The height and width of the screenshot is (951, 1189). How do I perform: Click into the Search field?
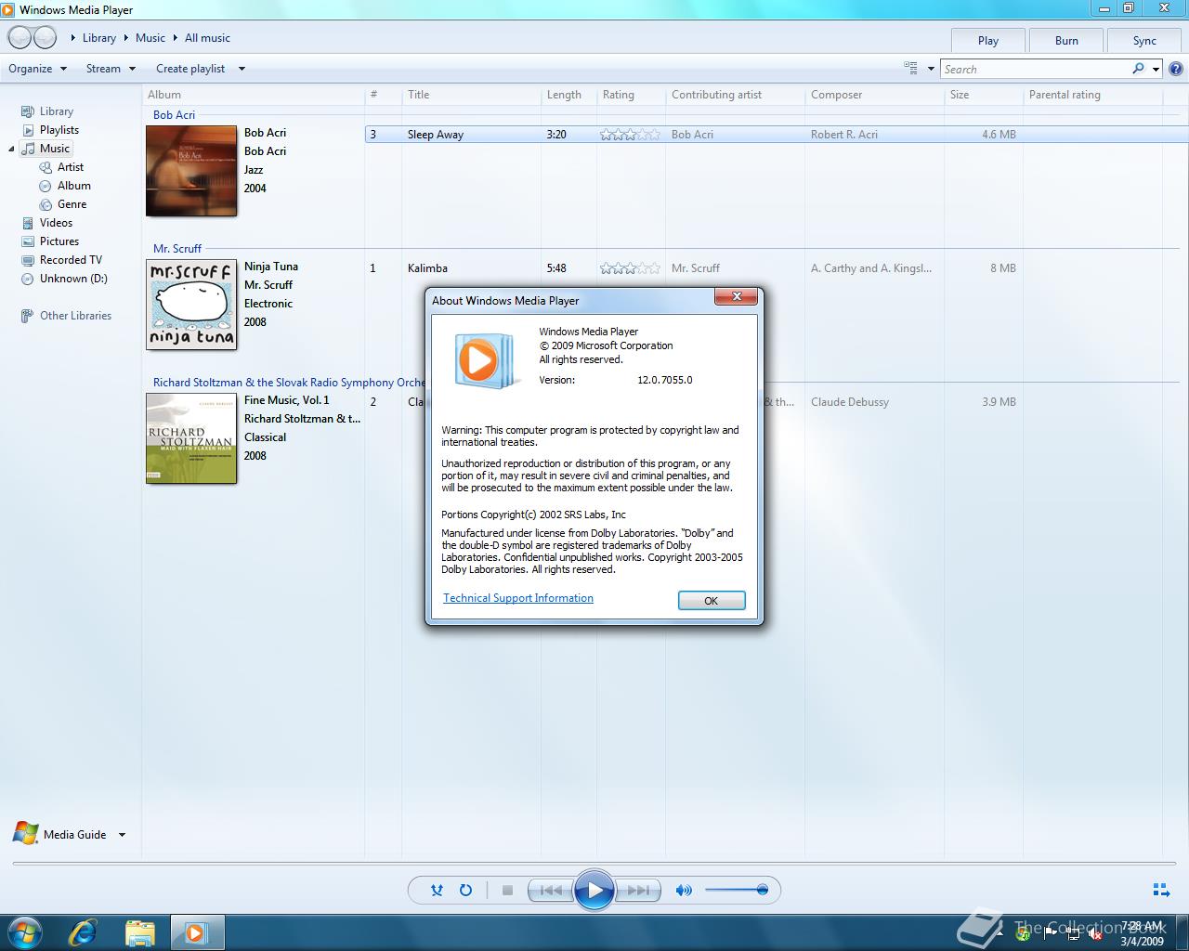tap(1035, 69)
